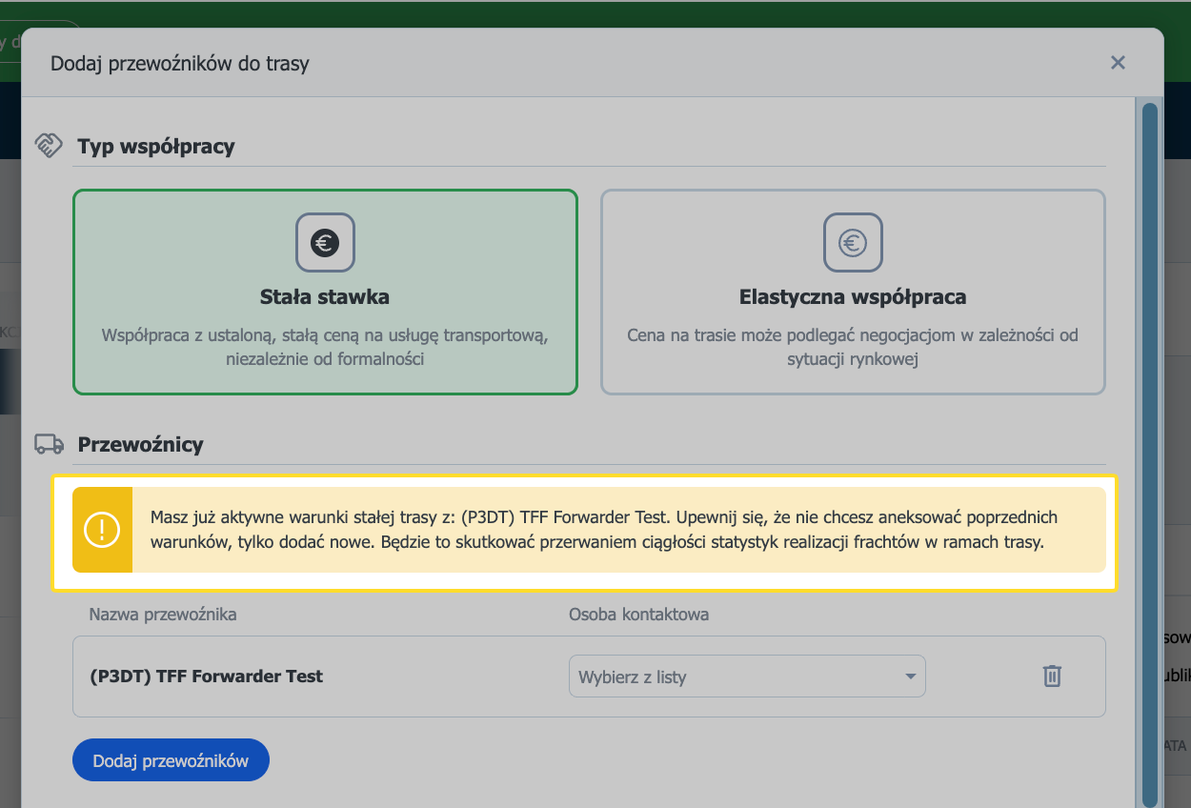Click the filled euro icon for Stała stawka
Screen dimensions: 1191x808
click(x=325, y=242)
